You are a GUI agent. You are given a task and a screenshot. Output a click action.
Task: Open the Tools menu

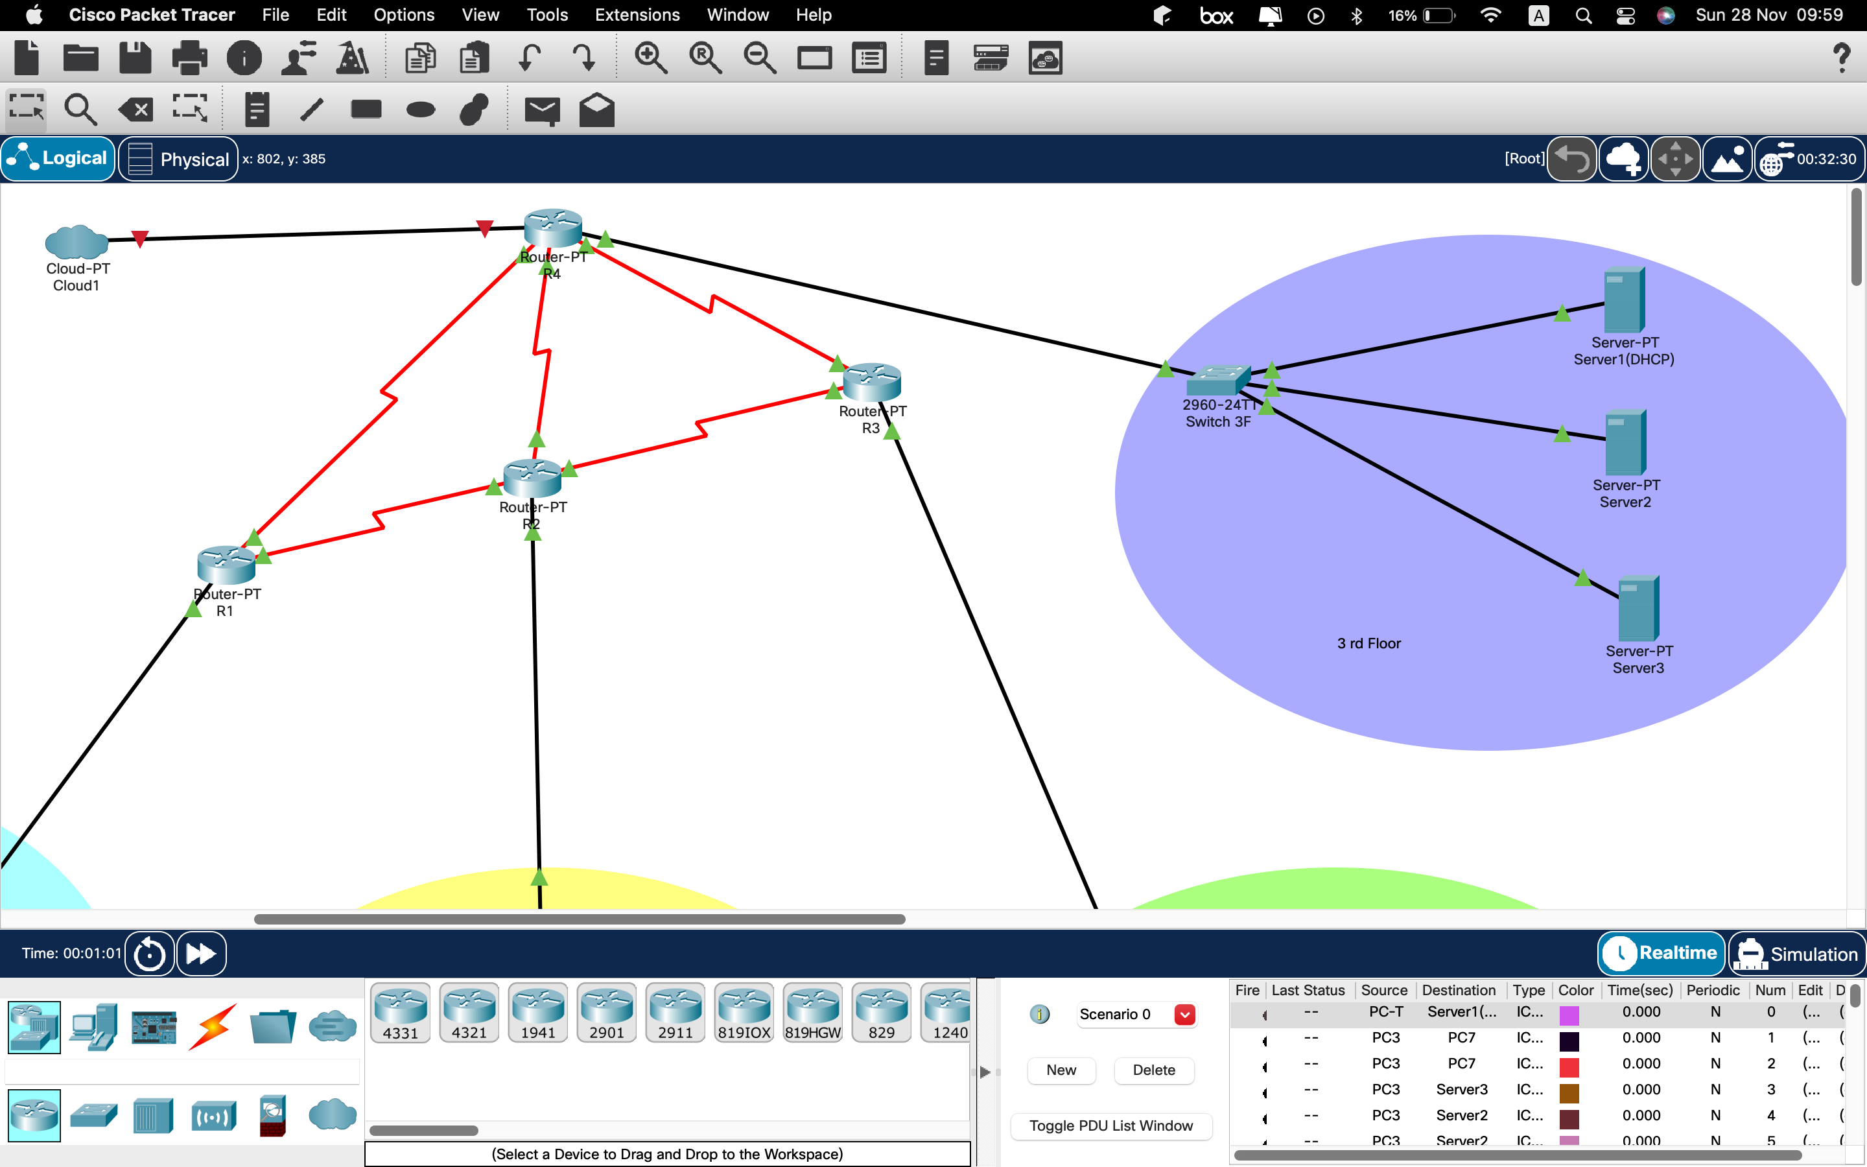(x=546, y=15)
